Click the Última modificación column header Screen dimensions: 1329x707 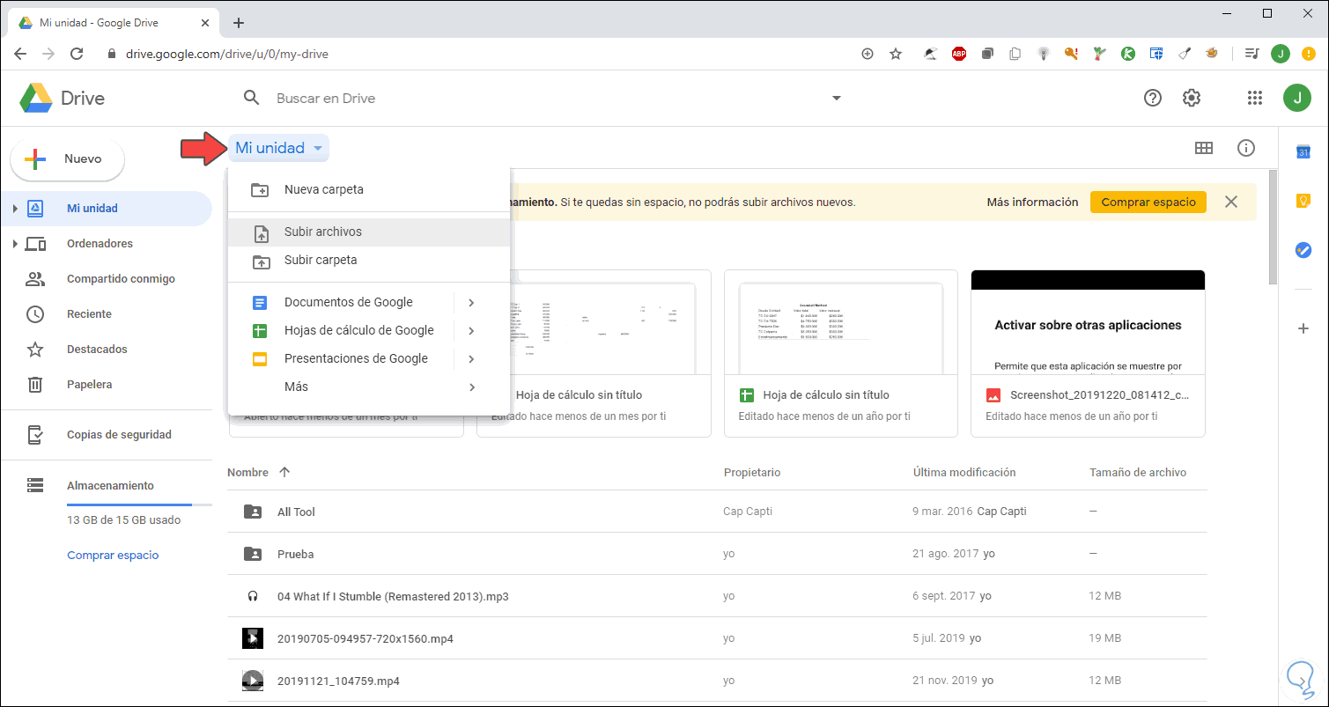(x=964, y=472)
